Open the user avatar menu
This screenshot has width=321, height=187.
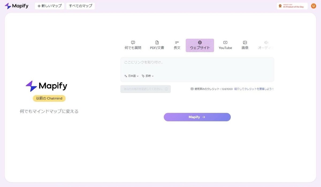coord(313,6)
